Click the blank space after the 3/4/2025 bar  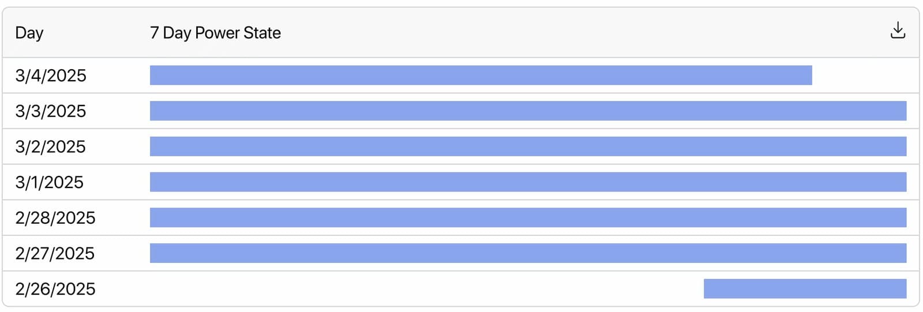(x=860, y=76)
